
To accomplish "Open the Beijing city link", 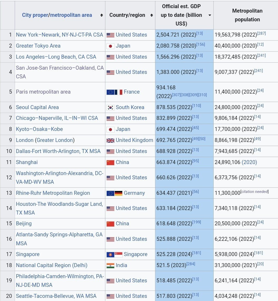I will (x=24, y=224).
